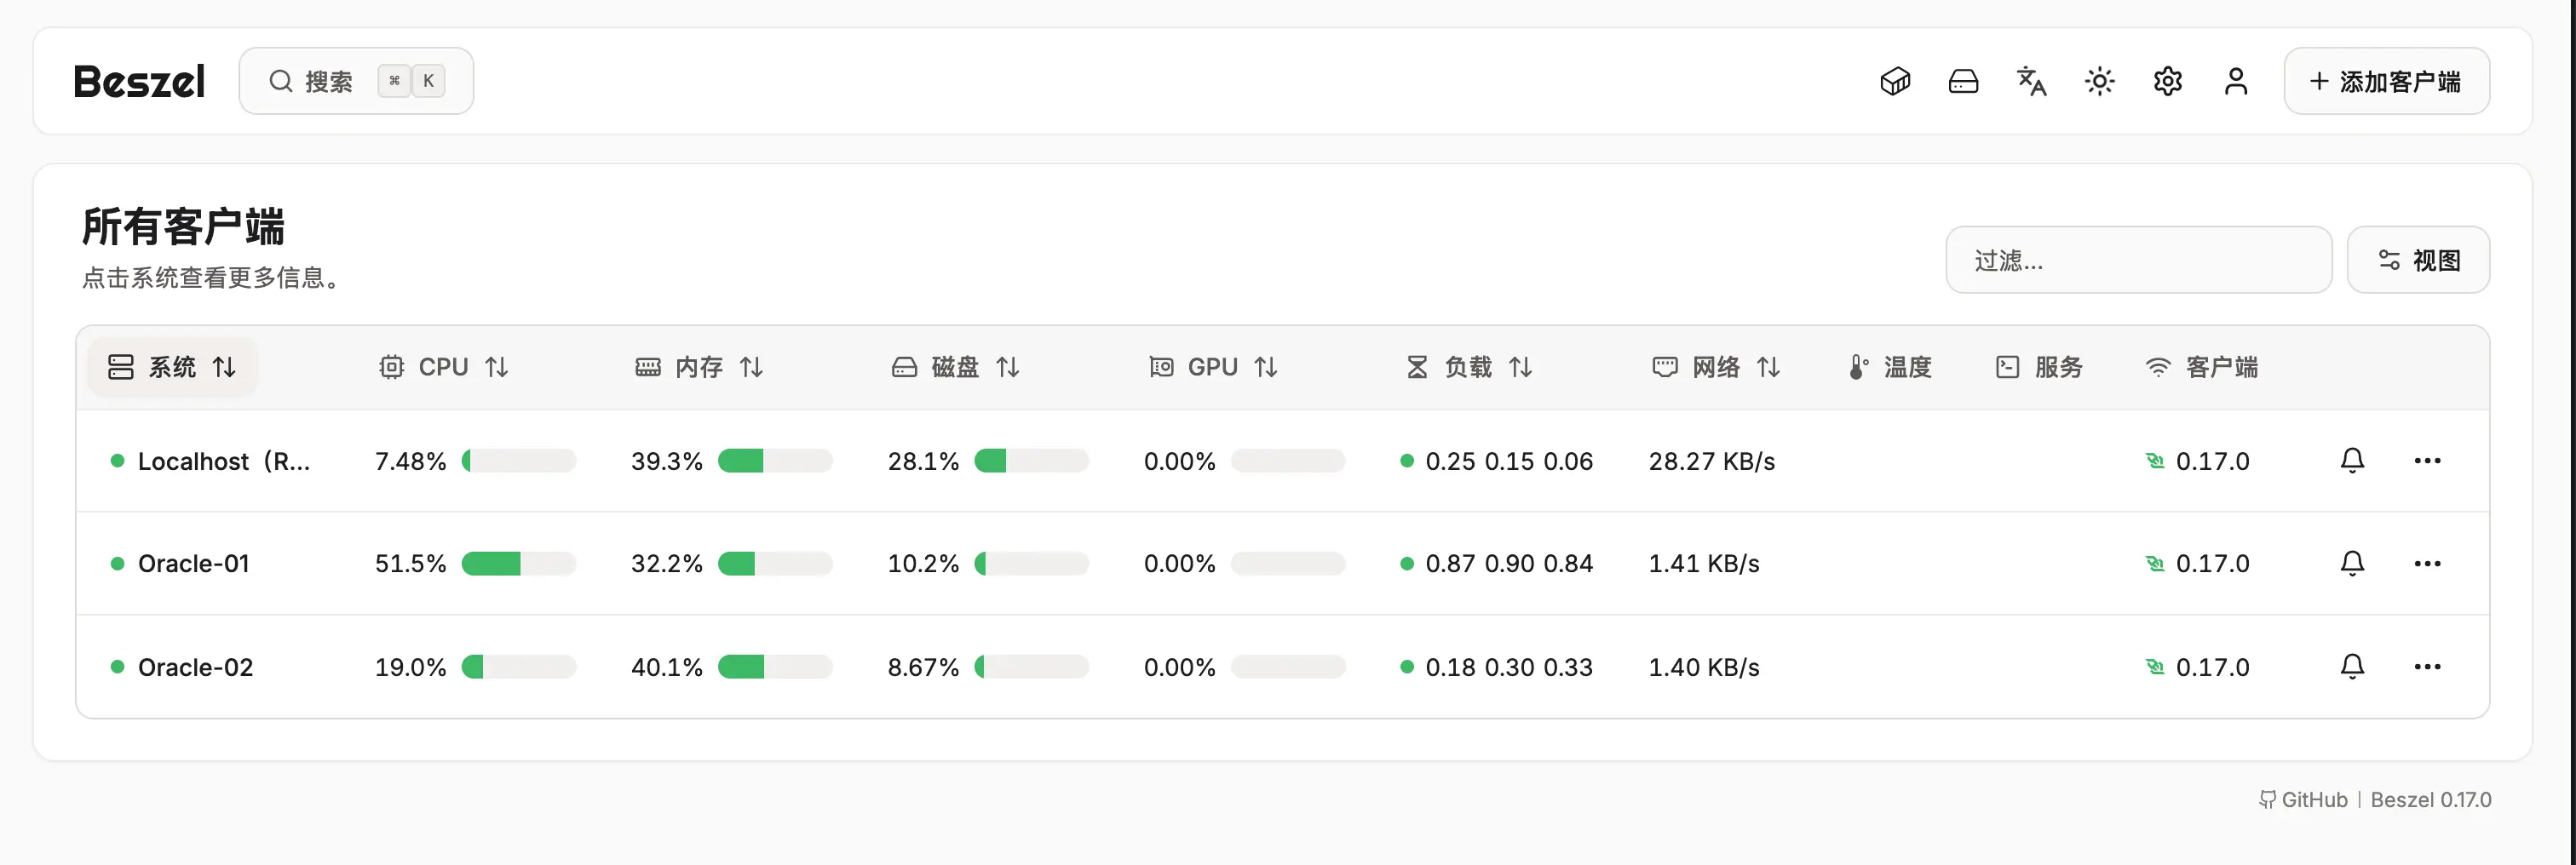Image resolution: width=2576 pixels, height=865 pixels.
Task: Click alert bell for Oracle-02
Action: pyautogui.click(x=2352, y=666)
